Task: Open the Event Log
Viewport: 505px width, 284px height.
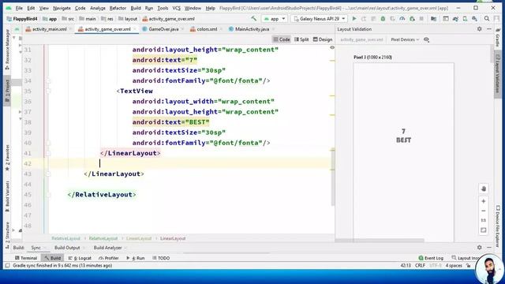Action: 431,258
